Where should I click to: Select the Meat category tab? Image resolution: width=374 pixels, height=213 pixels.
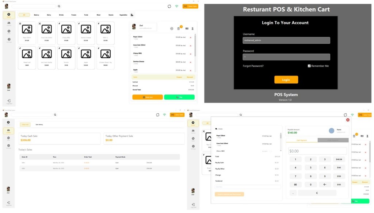click(99, 15)
